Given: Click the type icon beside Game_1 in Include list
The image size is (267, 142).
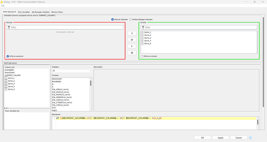Looking at the screenshot, I should (142, 32).
